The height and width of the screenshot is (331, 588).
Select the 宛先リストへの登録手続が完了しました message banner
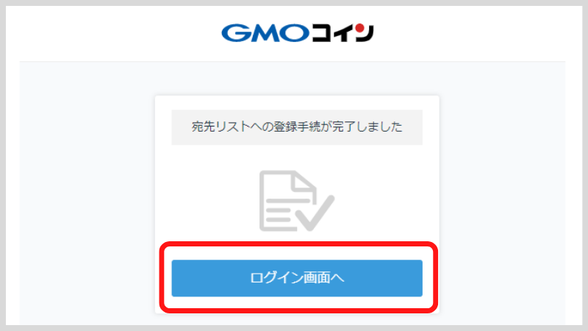[297, 127]
